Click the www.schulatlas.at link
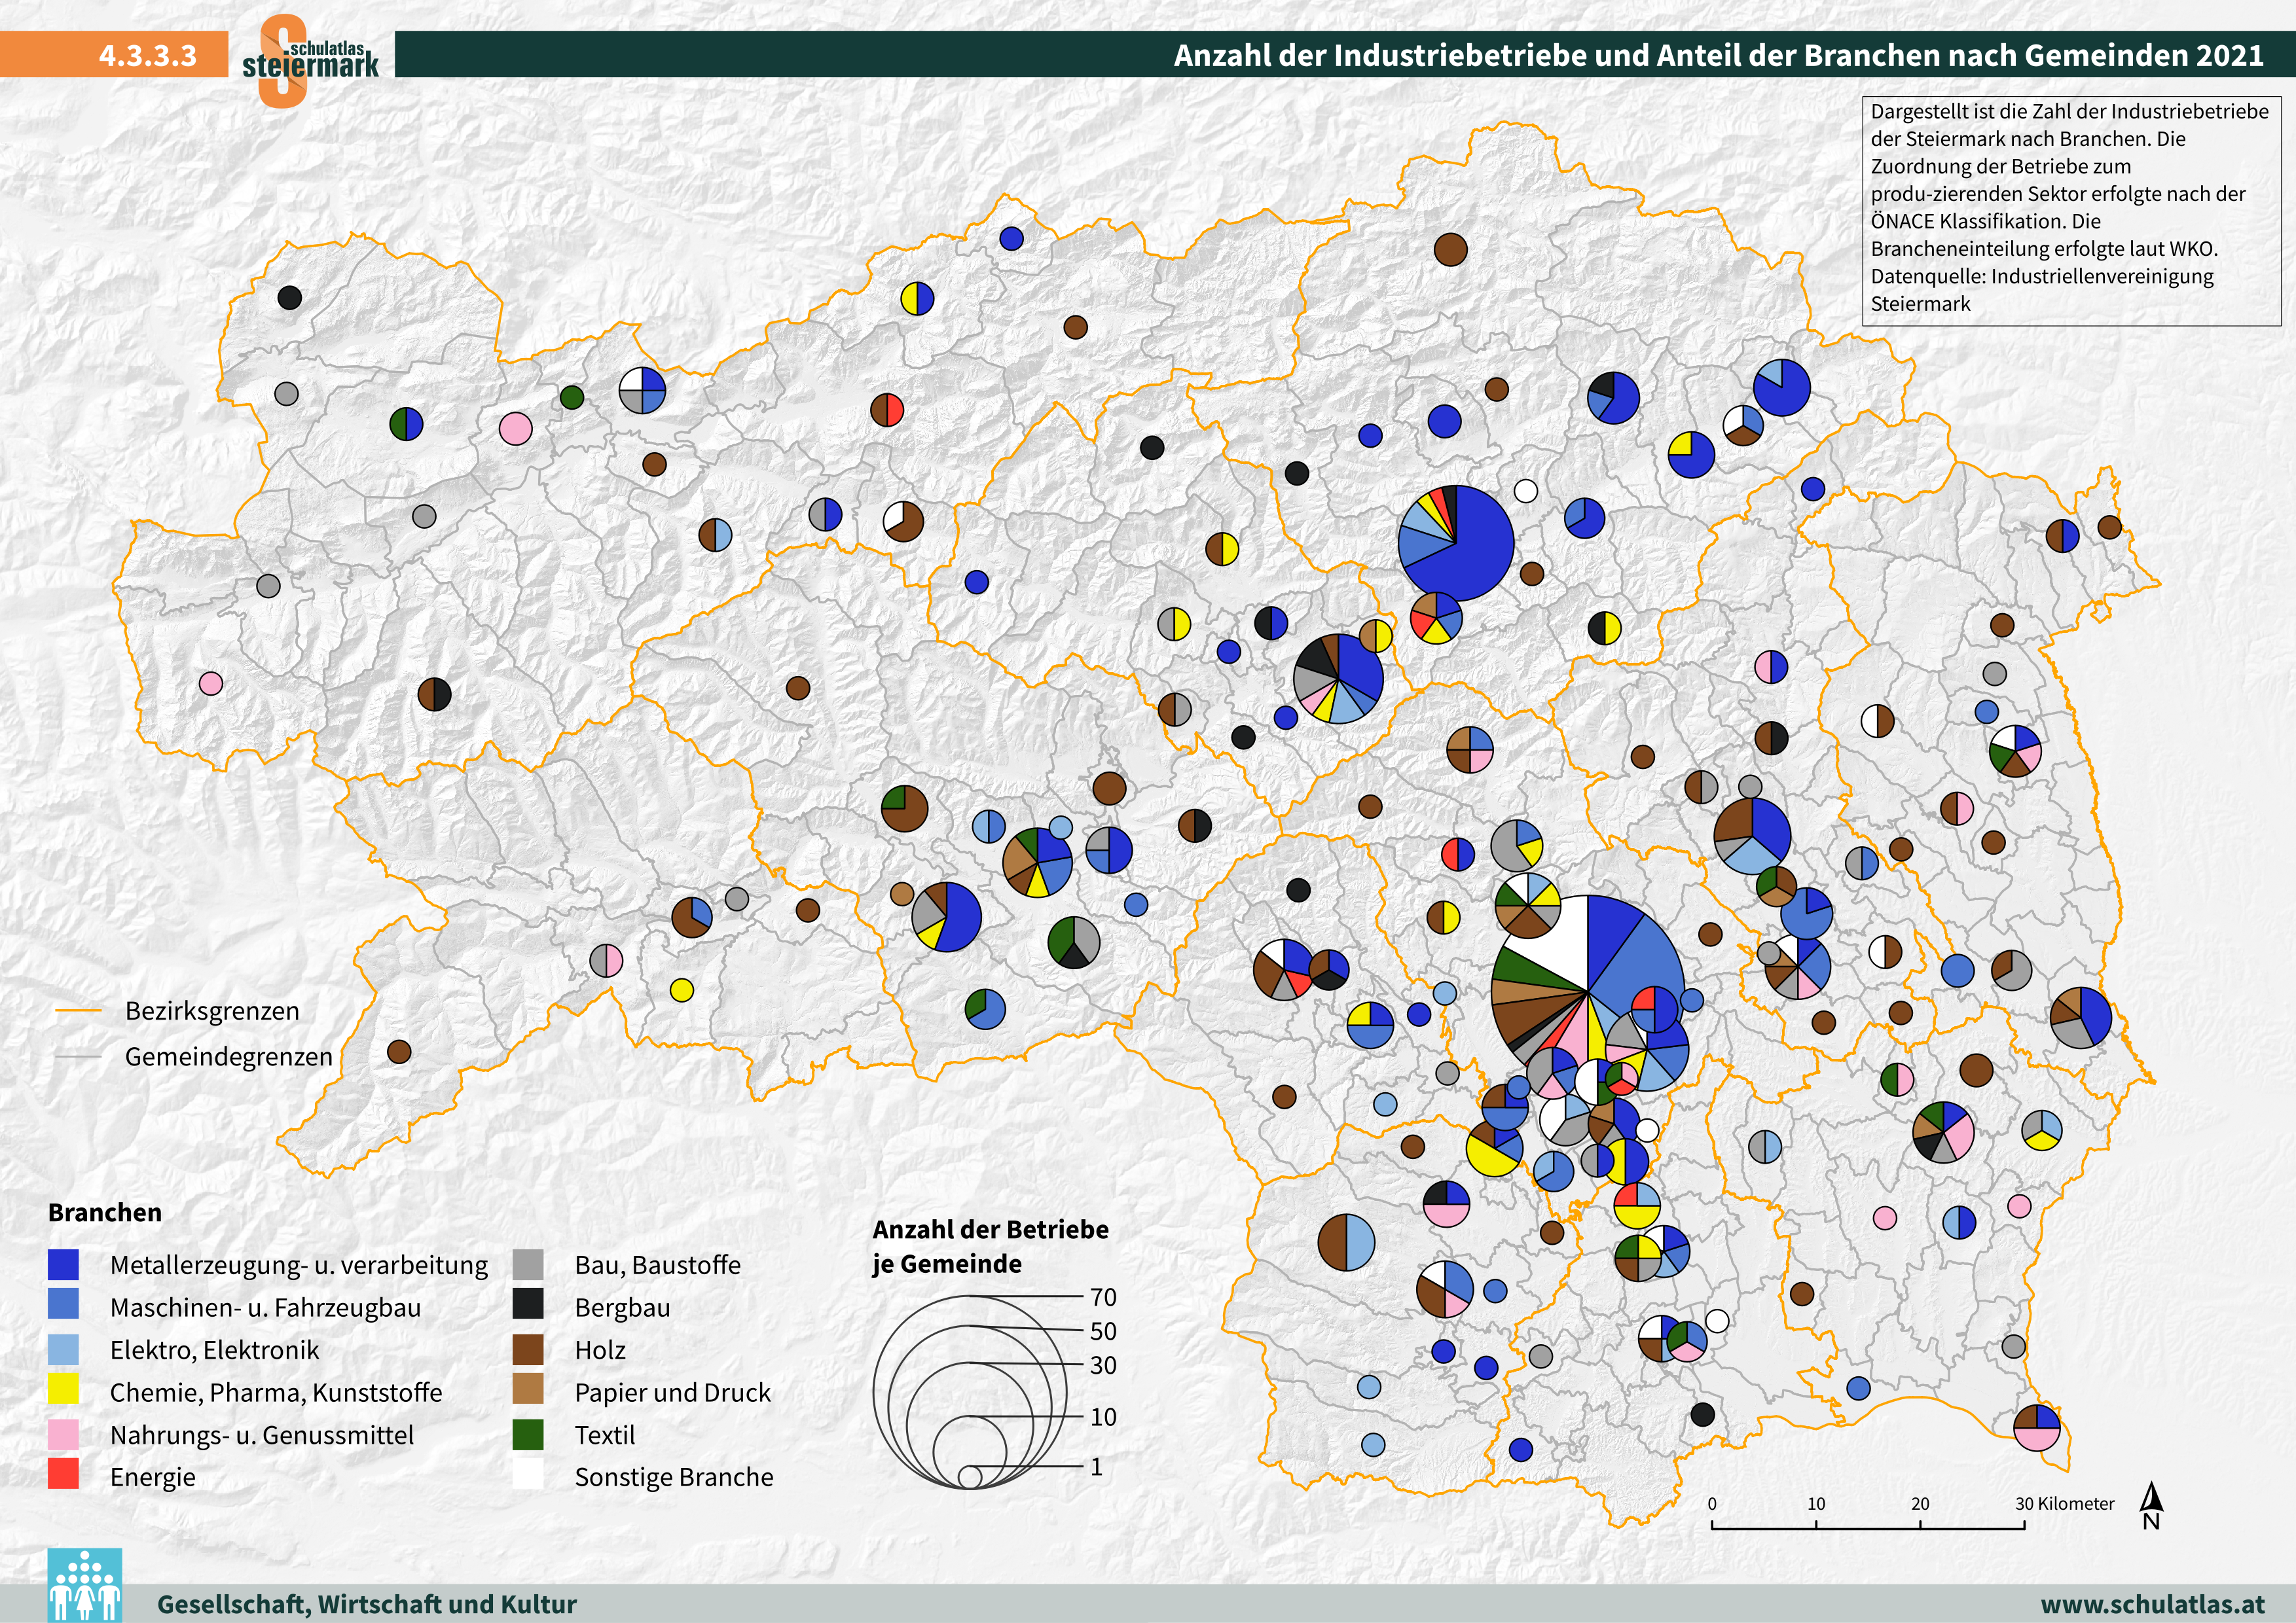This screenshot has width=2296, height=1623. coord(2152,1604)
